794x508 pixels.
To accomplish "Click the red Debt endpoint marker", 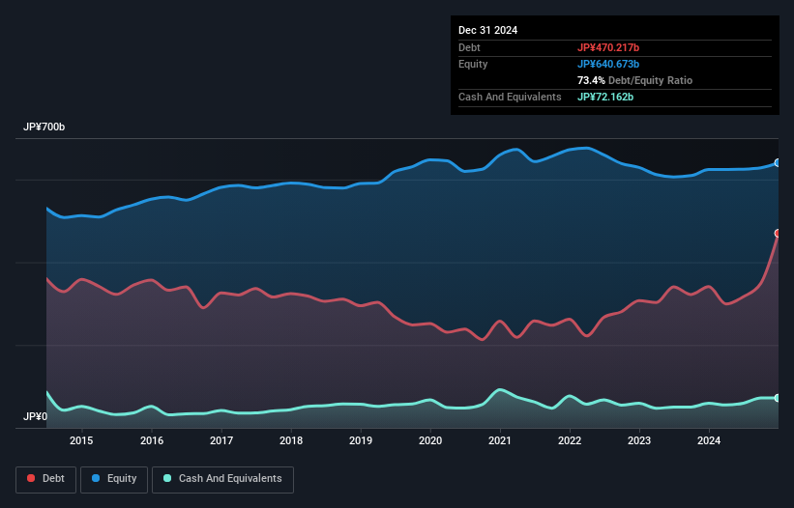I will (x=778, y=233).
